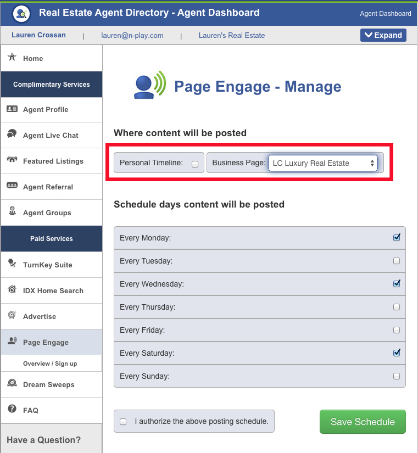
Task: Click the Agent Profile ID card icon
Action: (12, 109)
